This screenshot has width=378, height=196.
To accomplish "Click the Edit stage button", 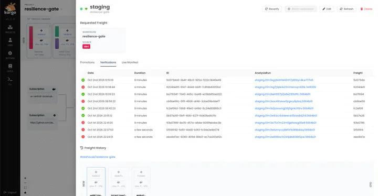I will click(327, 9).
